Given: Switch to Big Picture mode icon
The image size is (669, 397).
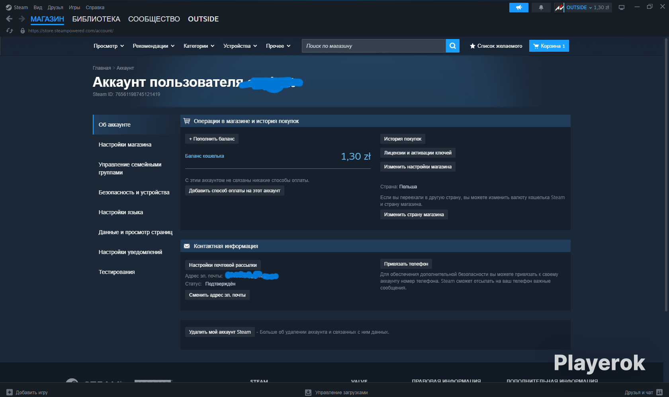Looking at the screenshot, I should (622, 8).
